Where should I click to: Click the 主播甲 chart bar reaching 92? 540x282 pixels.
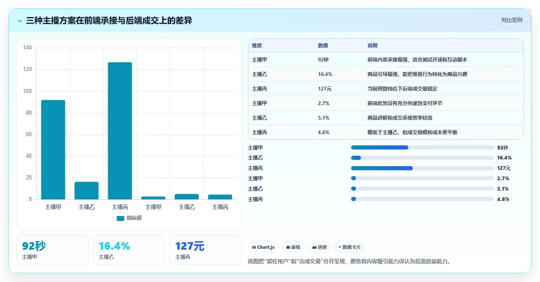click(53, 150)
